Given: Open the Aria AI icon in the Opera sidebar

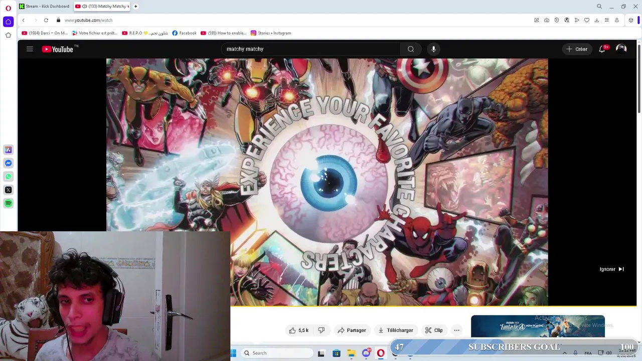Looking at the screenshot, I should pos(8,150).
